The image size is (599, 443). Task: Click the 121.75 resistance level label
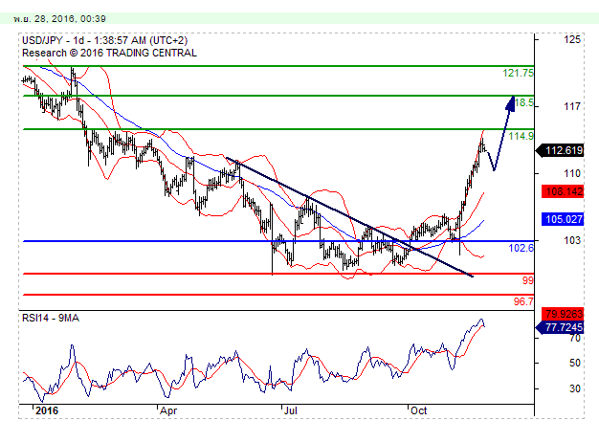(x=518, y=73)
